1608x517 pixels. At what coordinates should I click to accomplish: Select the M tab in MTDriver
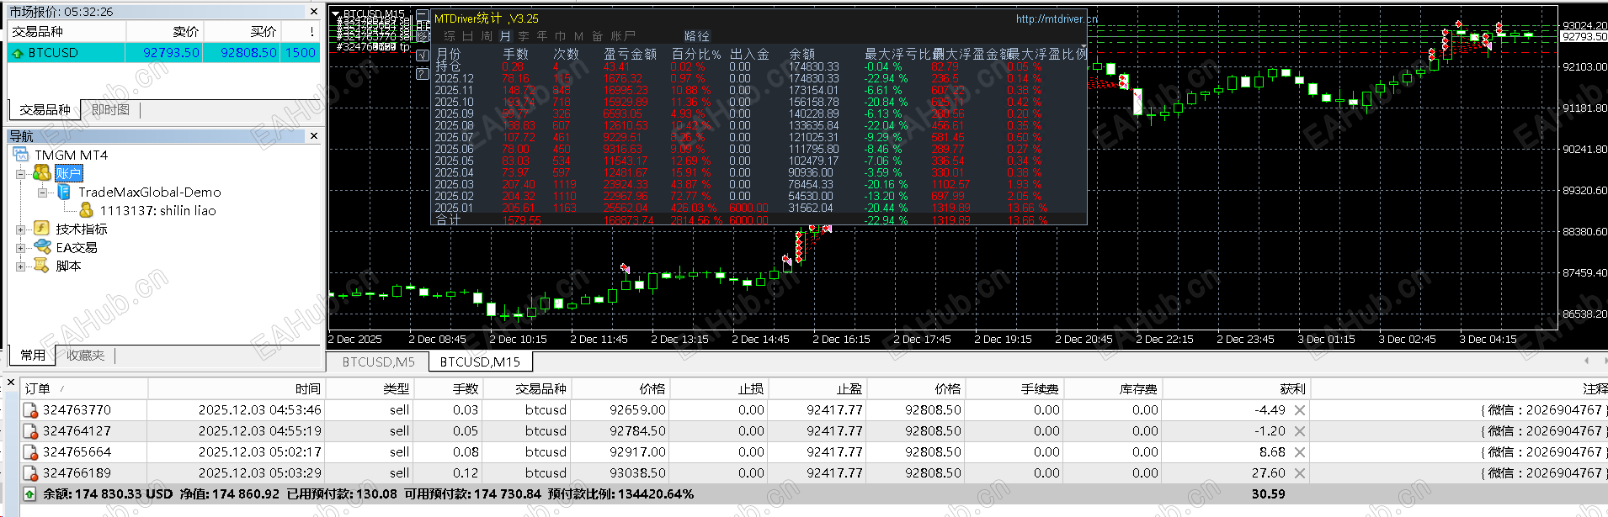pos(579,36)
